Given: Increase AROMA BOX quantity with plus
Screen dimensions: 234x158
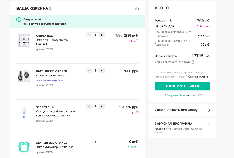Looking at the screenshot, I should pos(102,35).
